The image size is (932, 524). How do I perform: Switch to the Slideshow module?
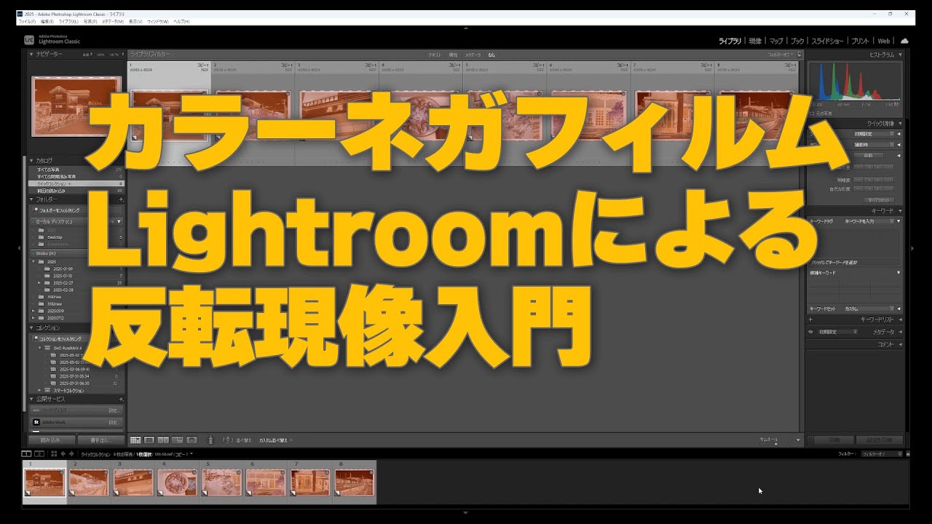click(828, 41)
